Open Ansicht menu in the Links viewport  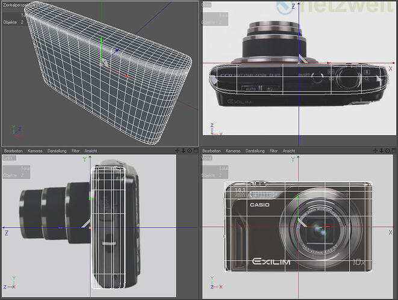tap(91, 151)
